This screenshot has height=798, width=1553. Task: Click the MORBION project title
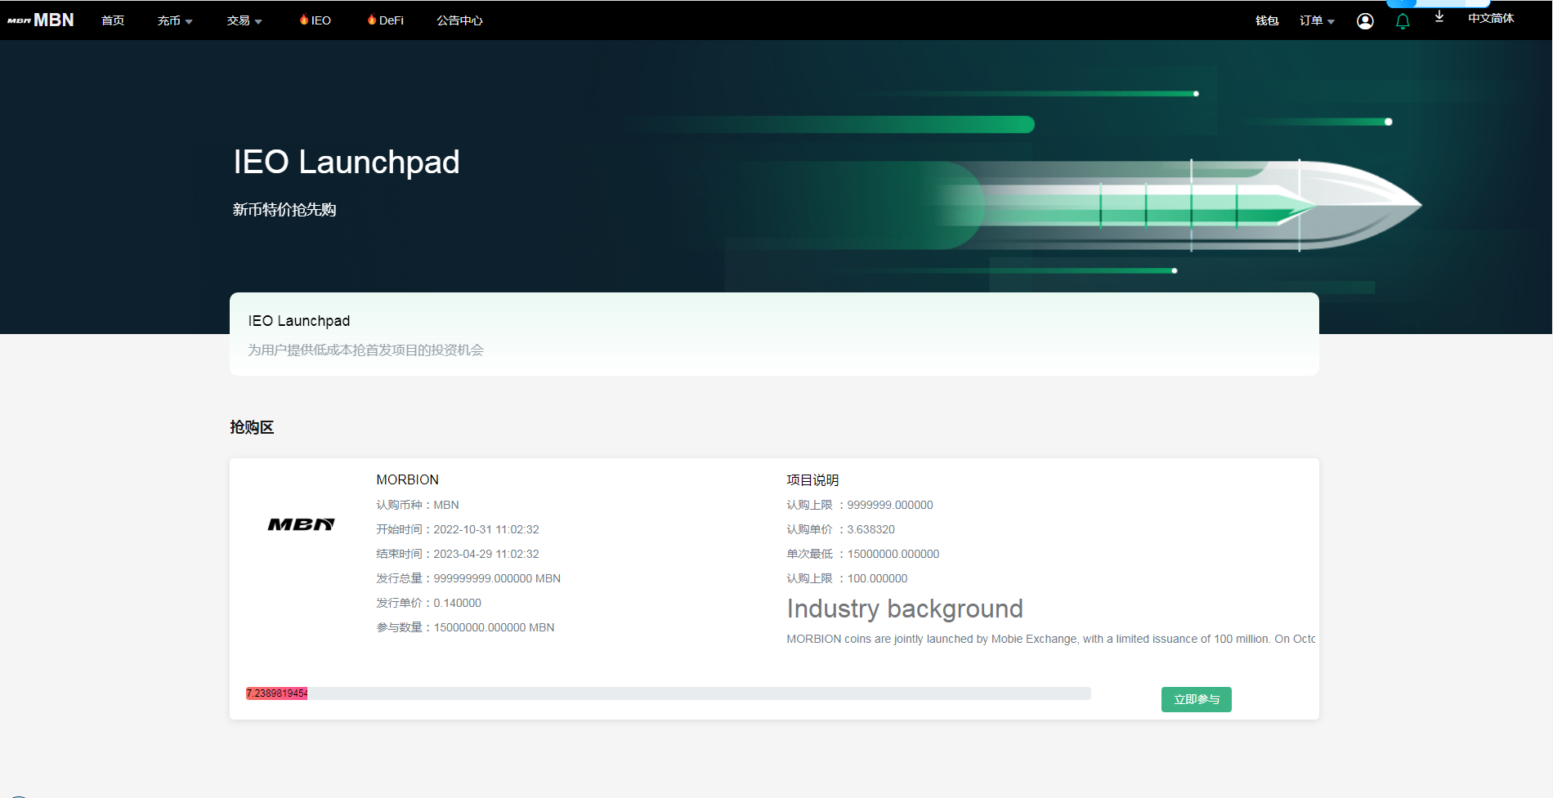[x=407, y=479]
